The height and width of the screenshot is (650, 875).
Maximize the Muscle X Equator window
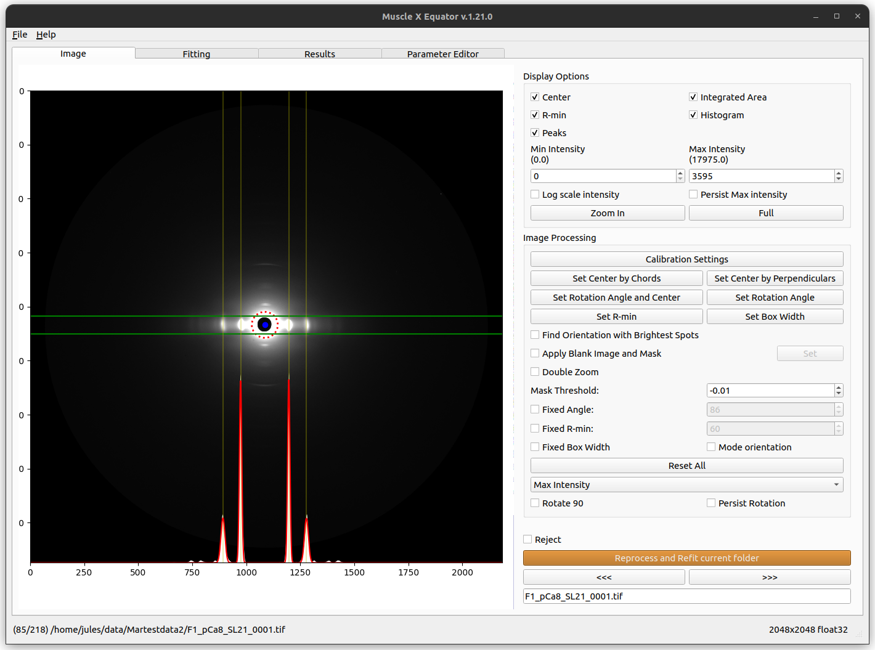click(x=837, y=17)
